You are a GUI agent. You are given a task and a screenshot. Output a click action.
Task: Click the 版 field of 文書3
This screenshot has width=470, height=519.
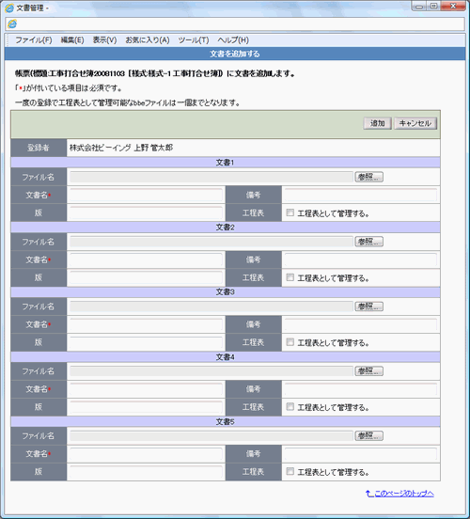pyautogui.click(x=146, y=342)
